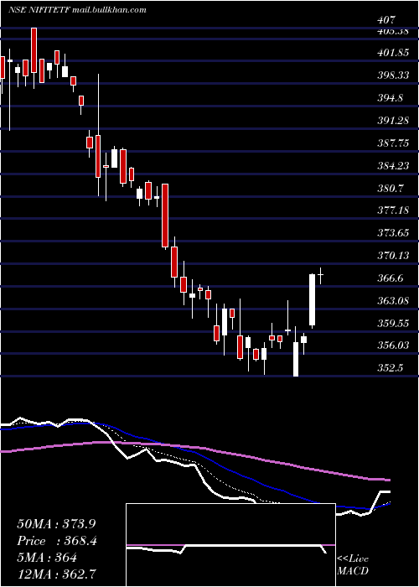Screen dimensions: 419x587
Task: Click the 377.18 price axis label
Action: [x=393, y=210]
